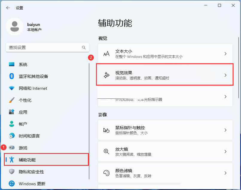Select the 网络和 Internet globe icon
241x190 pixels.
[x=12, y=88]
